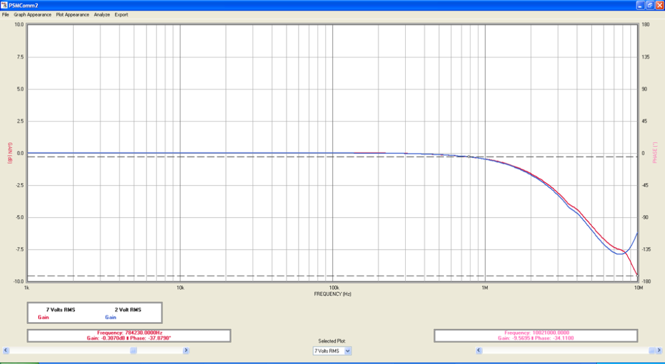Click the 2 Volt RMS legend entry

[x=127, y=310]
